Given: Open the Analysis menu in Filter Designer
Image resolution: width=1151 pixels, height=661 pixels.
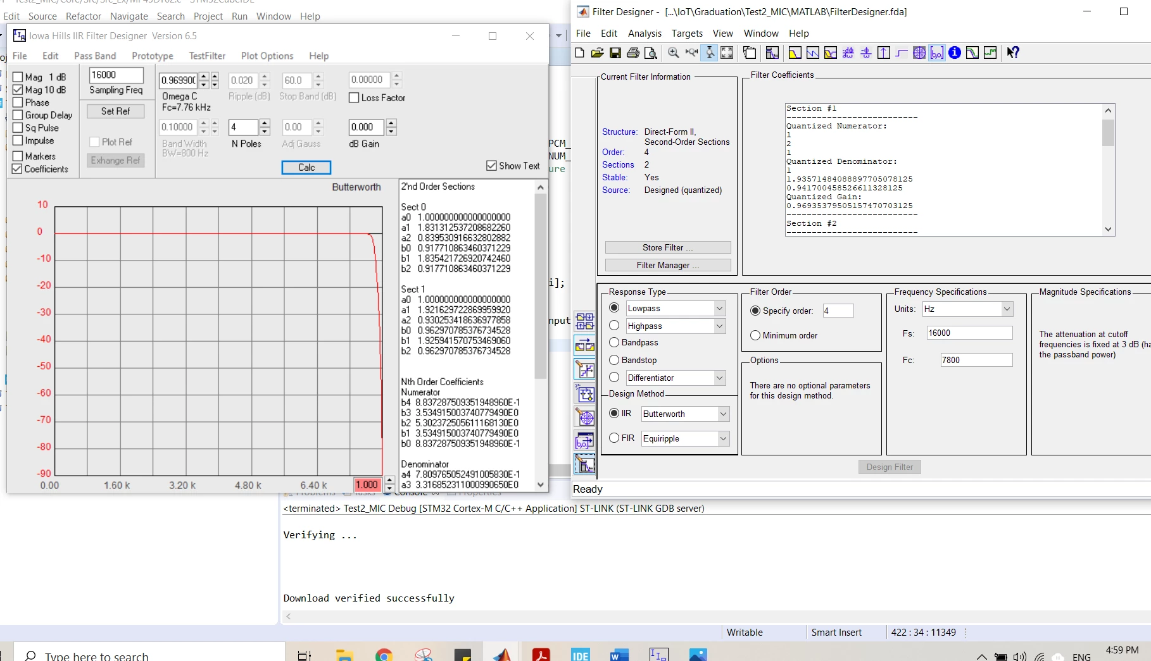Looking at the screenshot, I should (x=645, y=34).
